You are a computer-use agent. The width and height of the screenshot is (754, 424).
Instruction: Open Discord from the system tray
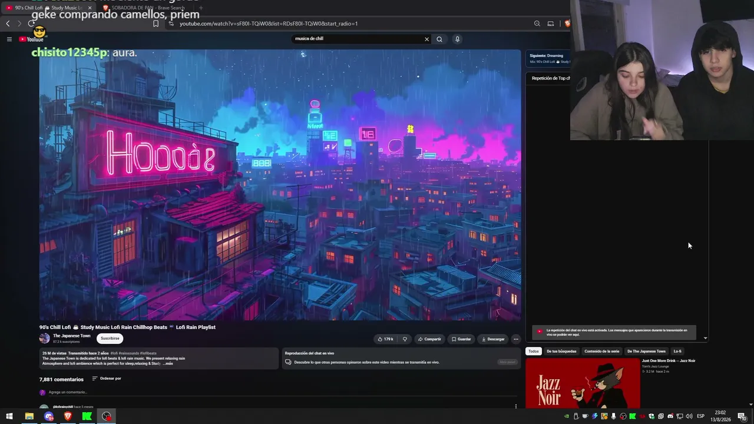pyautogui.click(x=670, y=416)
